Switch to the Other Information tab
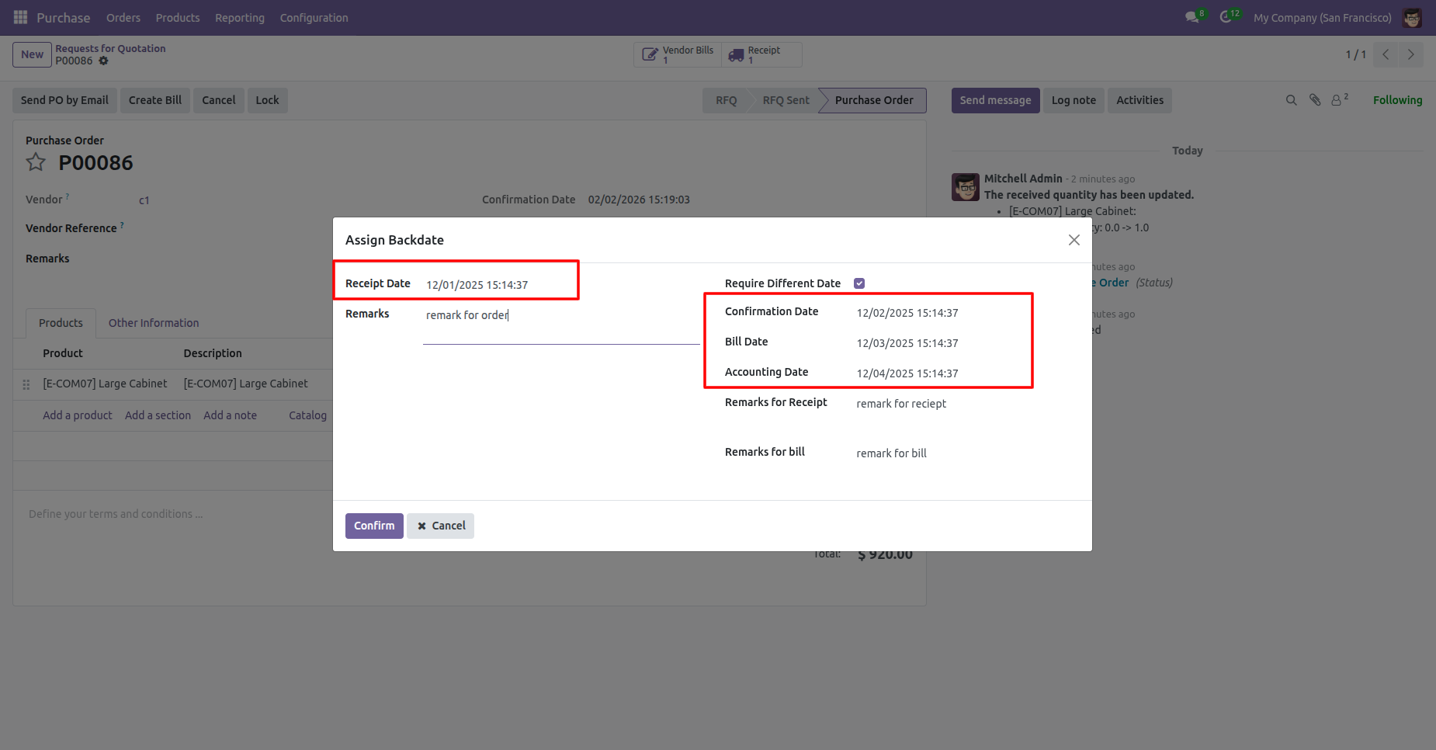 (x=154, y=323)
